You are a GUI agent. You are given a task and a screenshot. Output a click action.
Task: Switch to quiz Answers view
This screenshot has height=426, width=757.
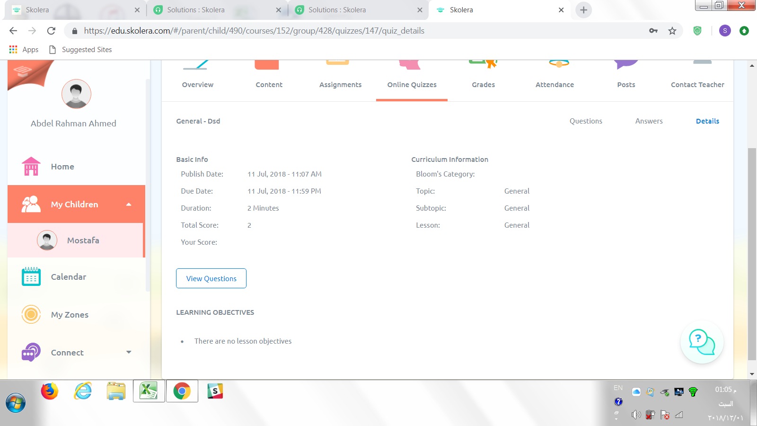(649, 121)
